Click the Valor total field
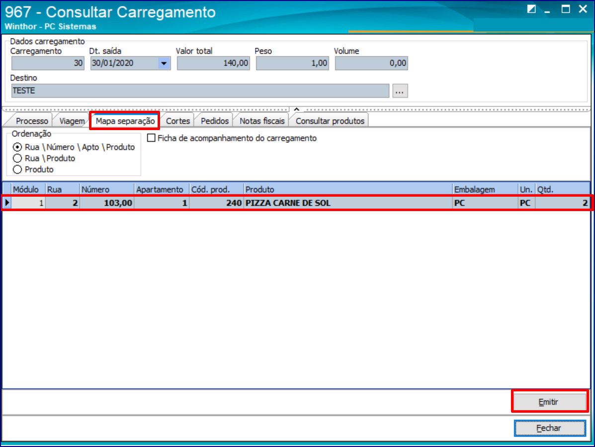Screen dimensions: 595x447 click(213, 63)
